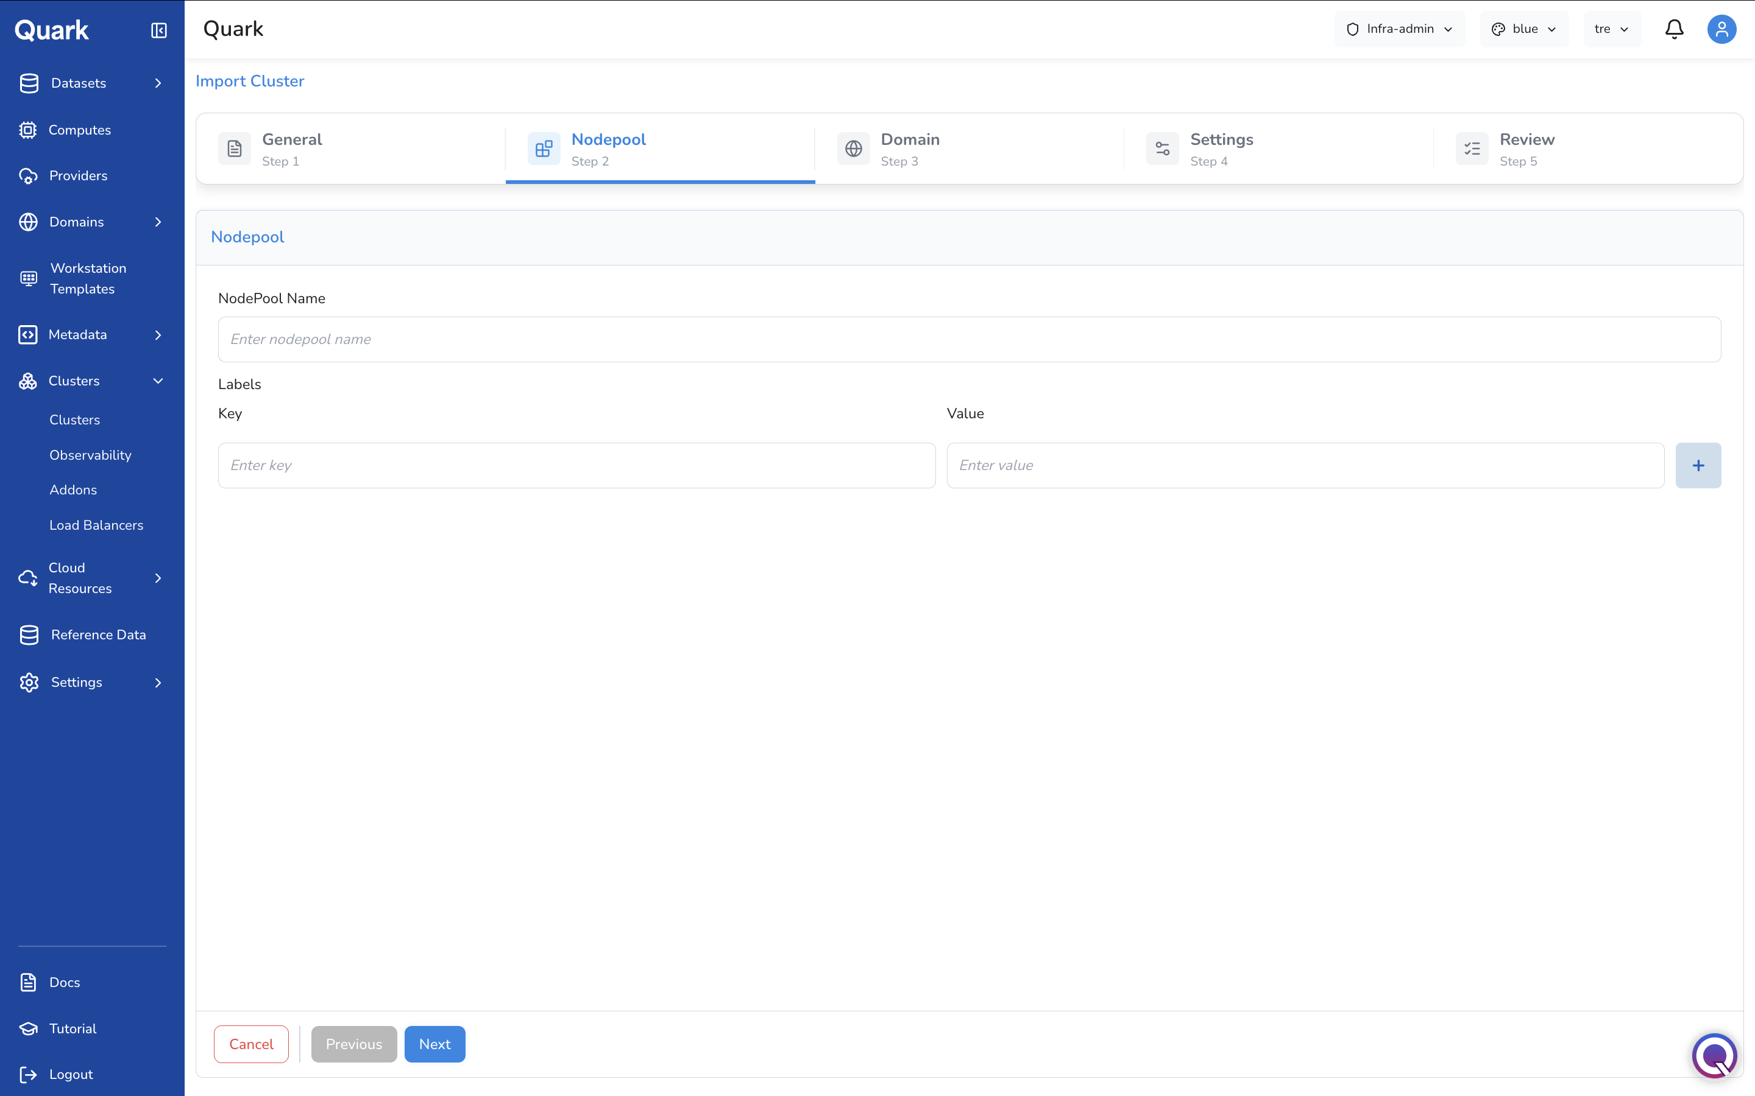
Task: Click the Providers cloud icon
Action: pyautogui.click(x=28, y=175)
